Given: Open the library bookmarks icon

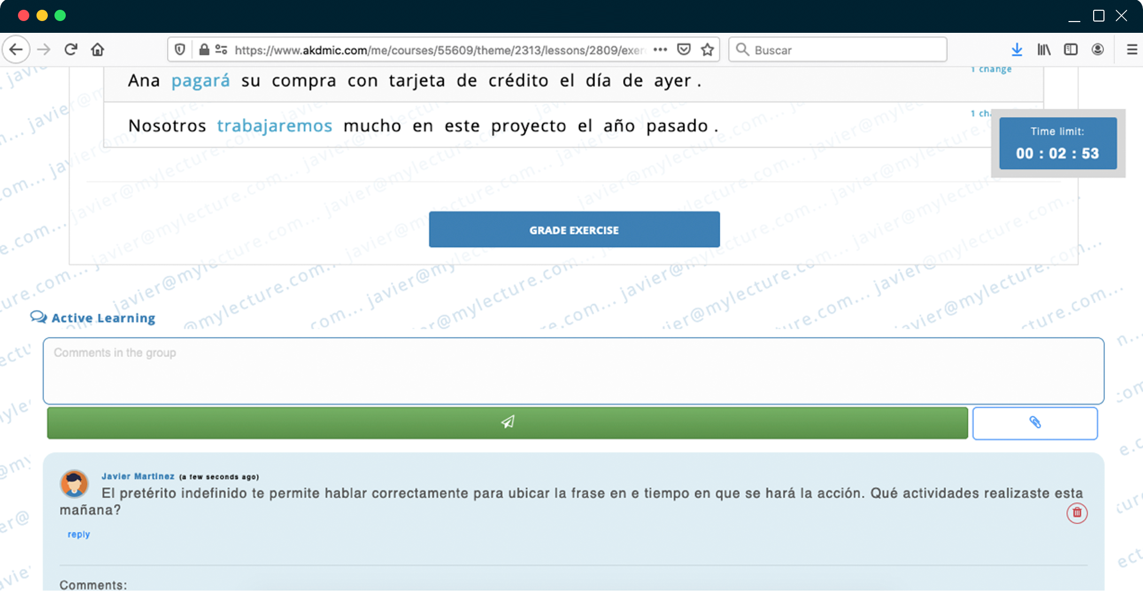Looking at the screenshot, I should [x=1044, y=49].
